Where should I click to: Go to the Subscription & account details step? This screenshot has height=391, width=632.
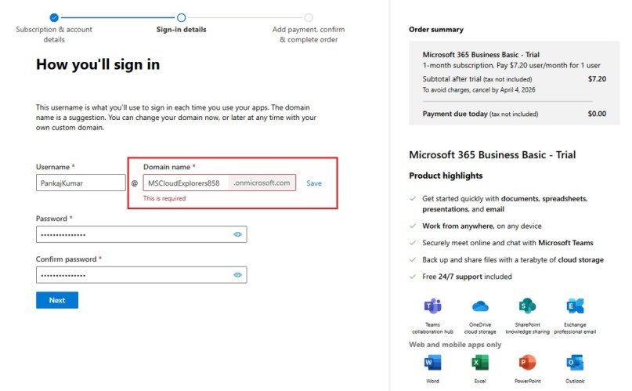click(x=54, y=16)
